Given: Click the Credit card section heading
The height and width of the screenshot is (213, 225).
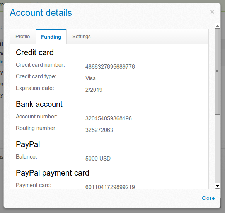Looking at the screenshot, I should [35, 52].
